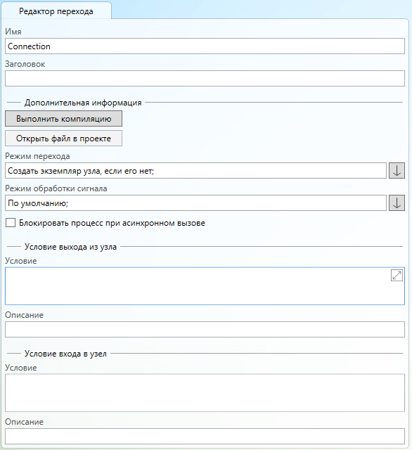Switch to the Редактор перехода tab

point(56,11)
